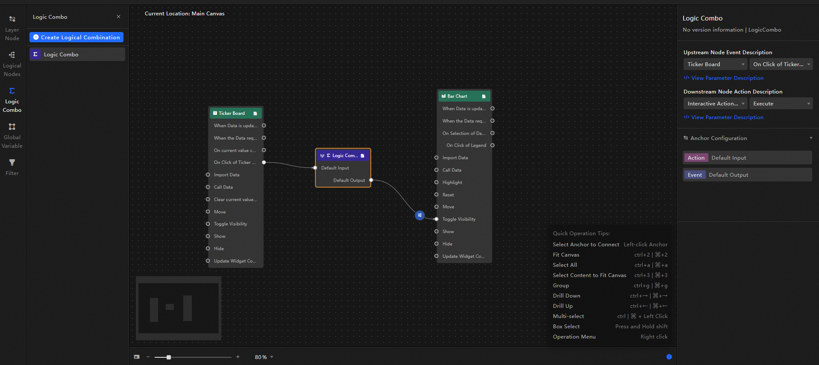Open downstream View Parameter Description link
This screenshot has width=819, height=365.
[x=724, y=117]
